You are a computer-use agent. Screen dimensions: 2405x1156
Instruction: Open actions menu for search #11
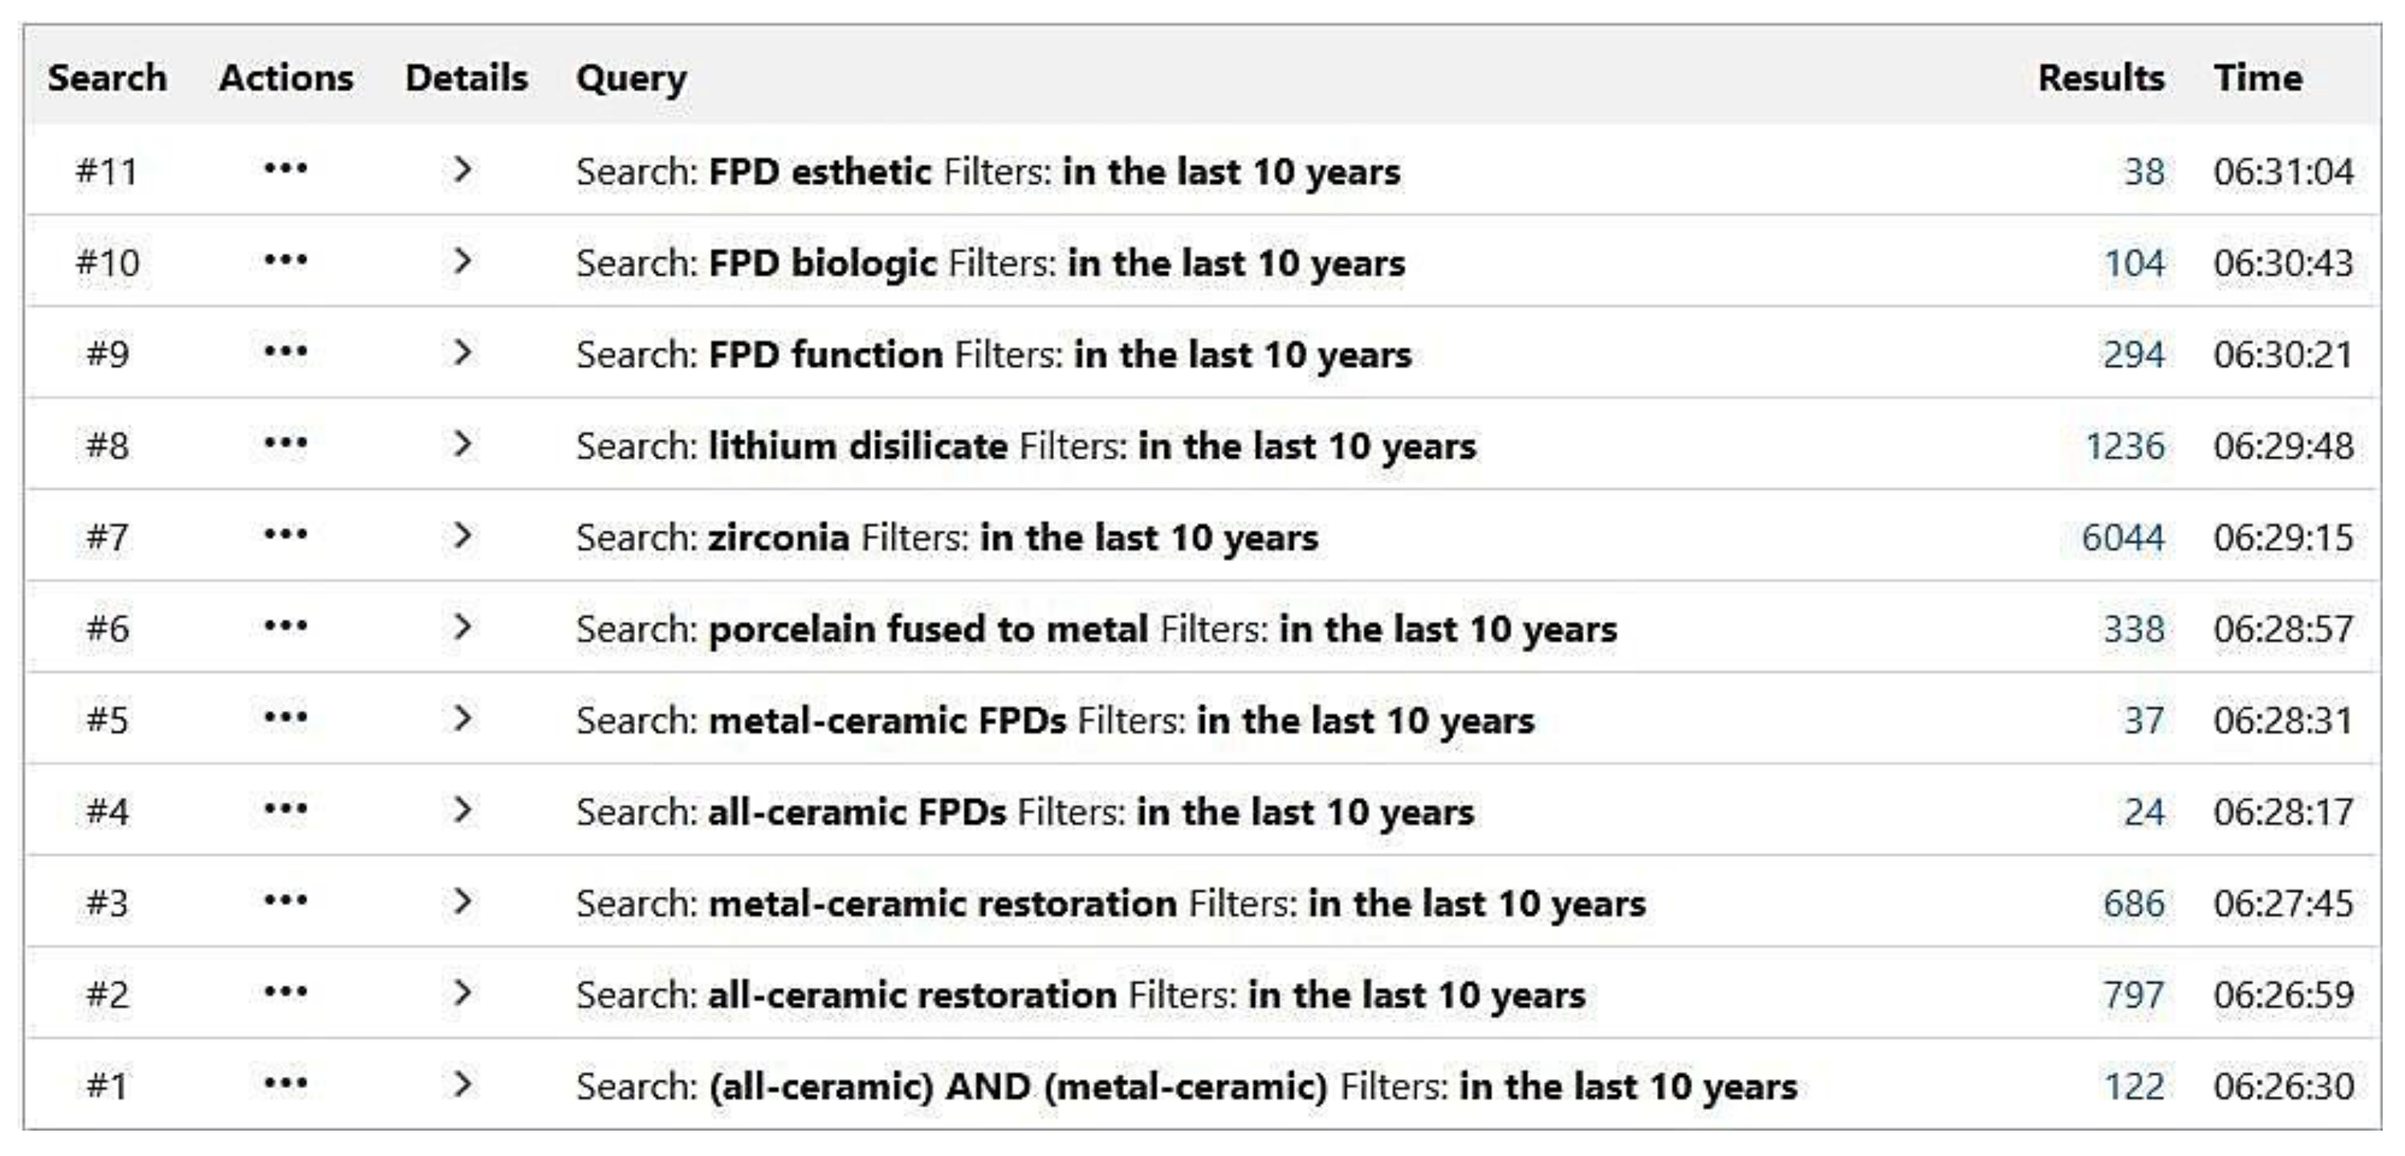(286, 169)
